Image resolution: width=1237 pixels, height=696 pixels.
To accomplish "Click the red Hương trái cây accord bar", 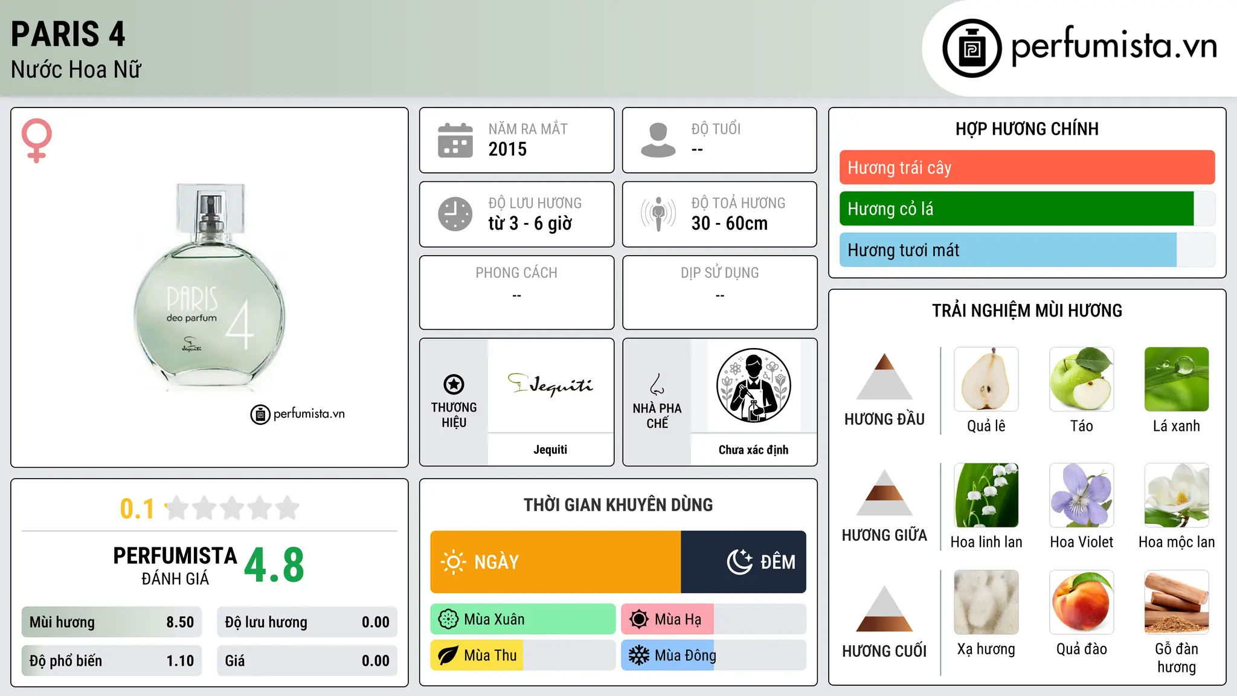I will point(1027,167).
